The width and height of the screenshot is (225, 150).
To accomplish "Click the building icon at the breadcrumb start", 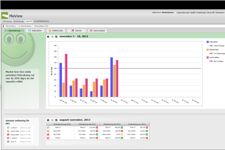I will [x=3, y=26].
